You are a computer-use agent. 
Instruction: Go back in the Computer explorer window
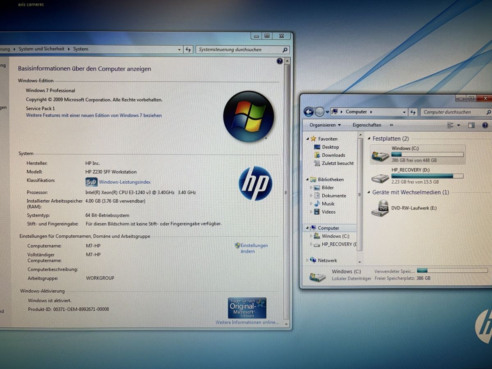[309, 112]
